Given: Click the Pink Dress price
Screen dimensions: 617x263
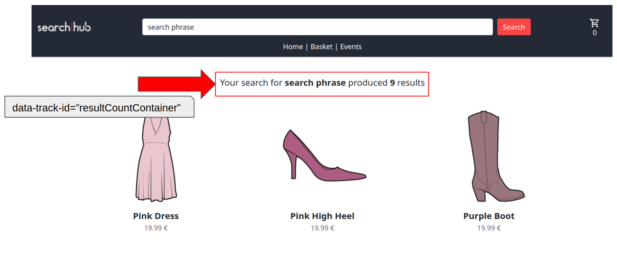Looking at the screenshot, I should 156,228.
